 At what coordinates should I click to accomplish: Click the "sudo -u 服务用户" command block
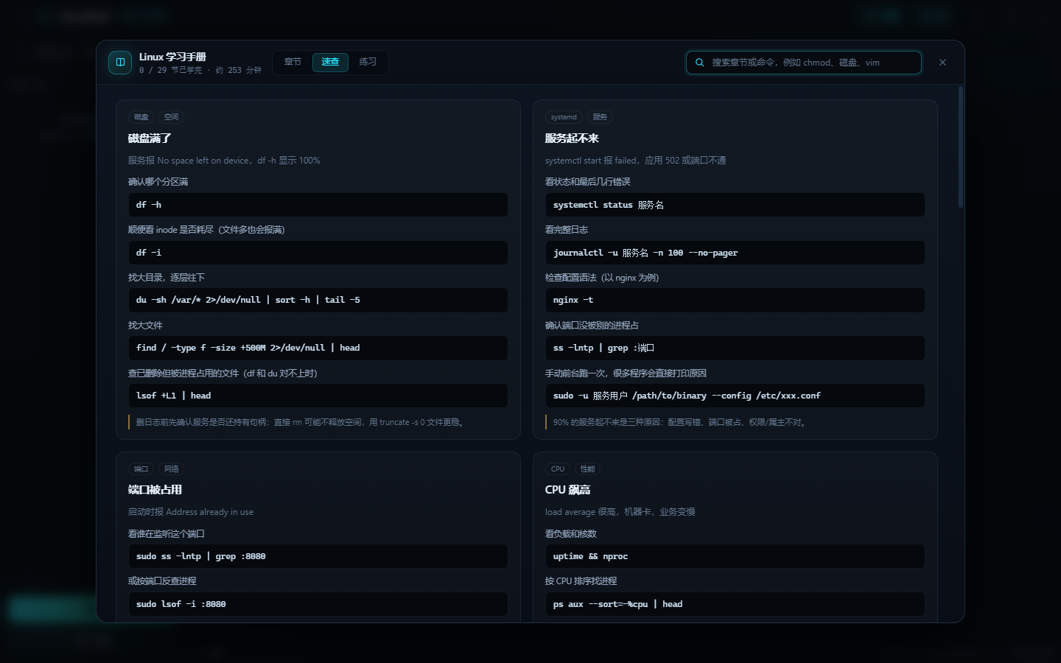coord(735,396)
